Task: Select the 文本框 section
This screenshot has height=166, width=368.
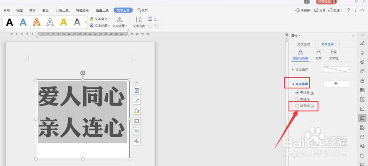Action: [333, 55]
